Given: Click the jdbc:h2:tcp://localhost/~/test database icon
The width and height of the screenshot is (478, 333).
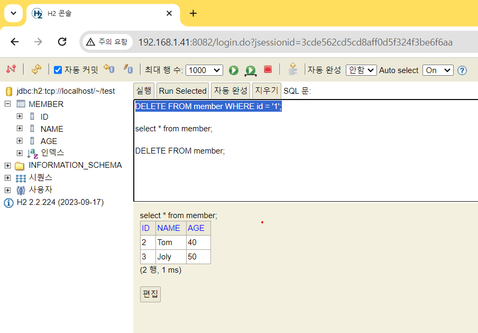Looking at the screenshot, I should tap(9, 91).
